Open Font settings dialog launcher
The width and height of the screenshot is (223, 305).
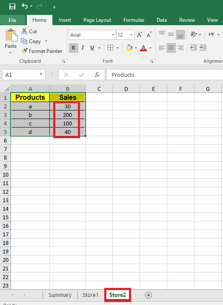pyautogui.click(x=152, y=61)
